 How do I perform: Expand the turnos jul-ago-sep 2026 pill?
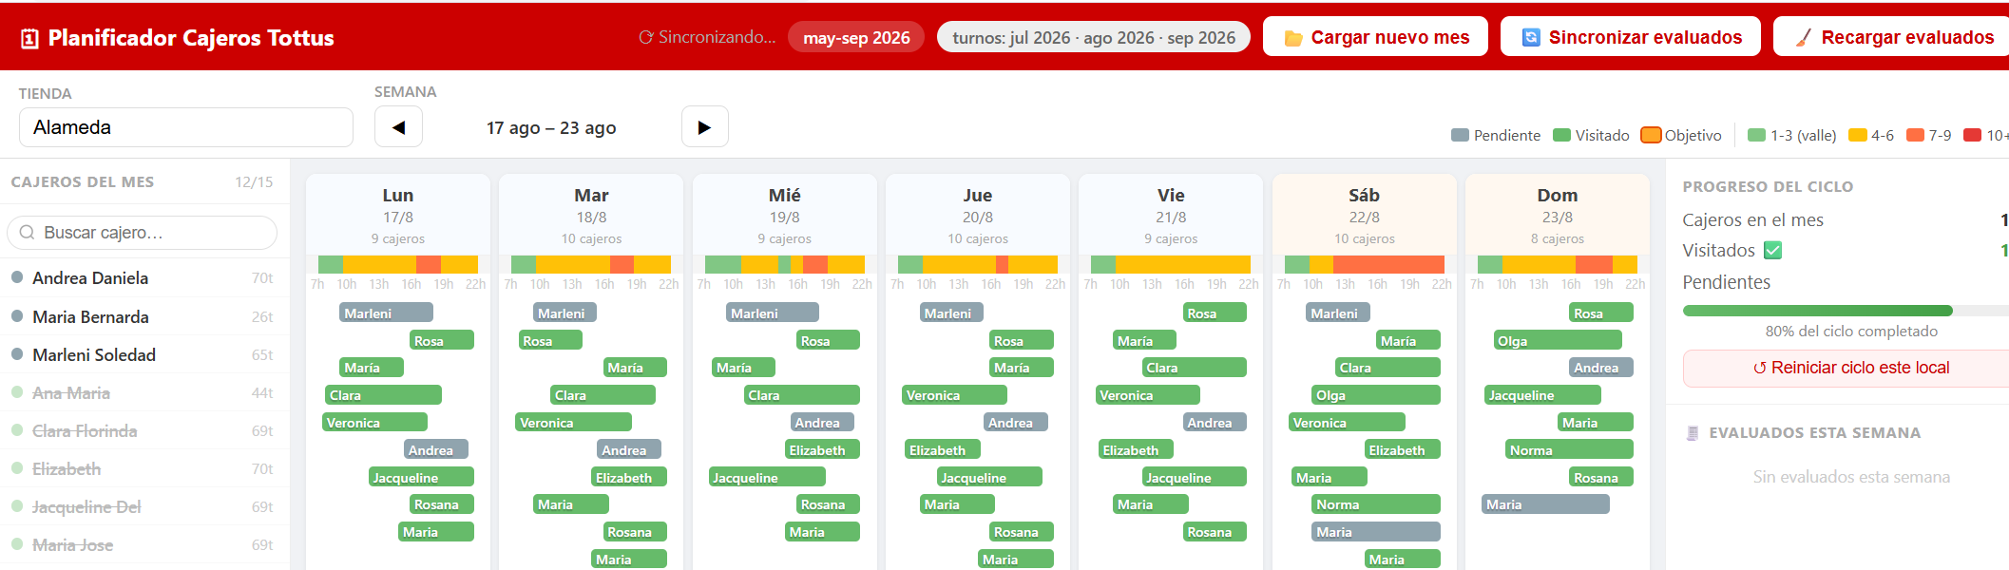(x=1094, y=37)
